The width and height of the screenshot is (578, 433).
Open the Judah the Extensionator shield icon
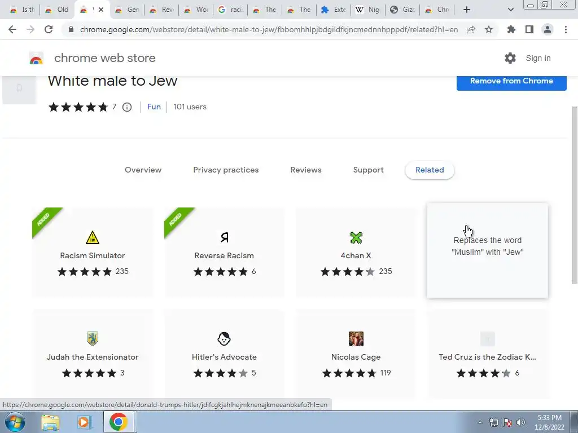pos(93,339)
